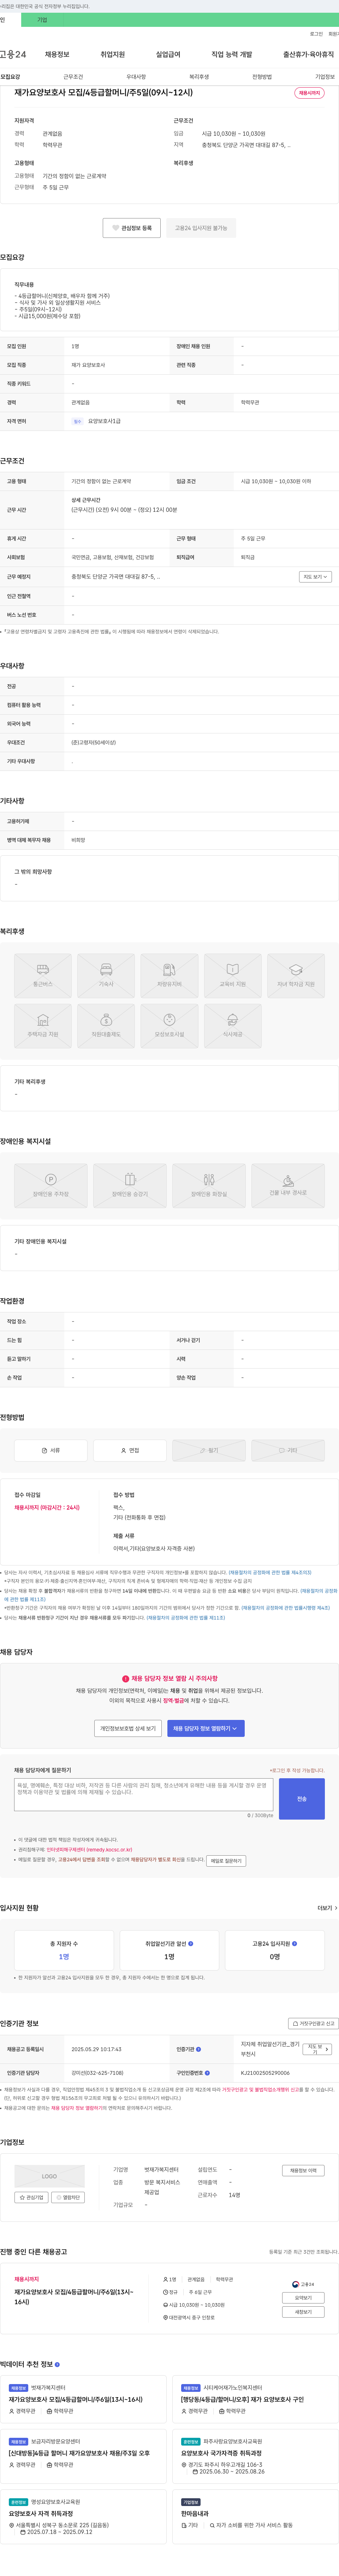Click the 자녀 학자금 지원 icon

point(296,976)
